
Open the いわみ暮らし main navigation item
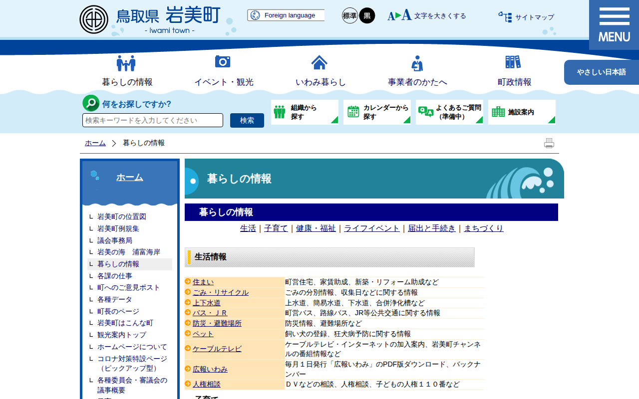point(320,82)
